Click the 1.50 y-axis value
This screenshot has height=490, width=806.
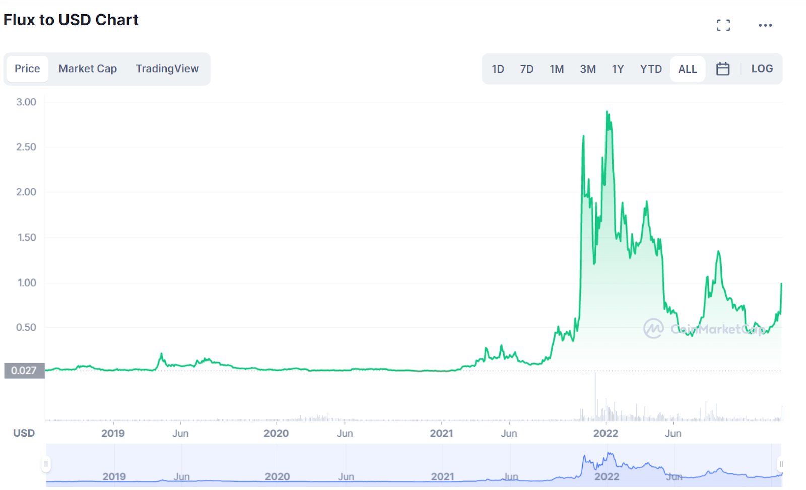[x=27, y=237]
